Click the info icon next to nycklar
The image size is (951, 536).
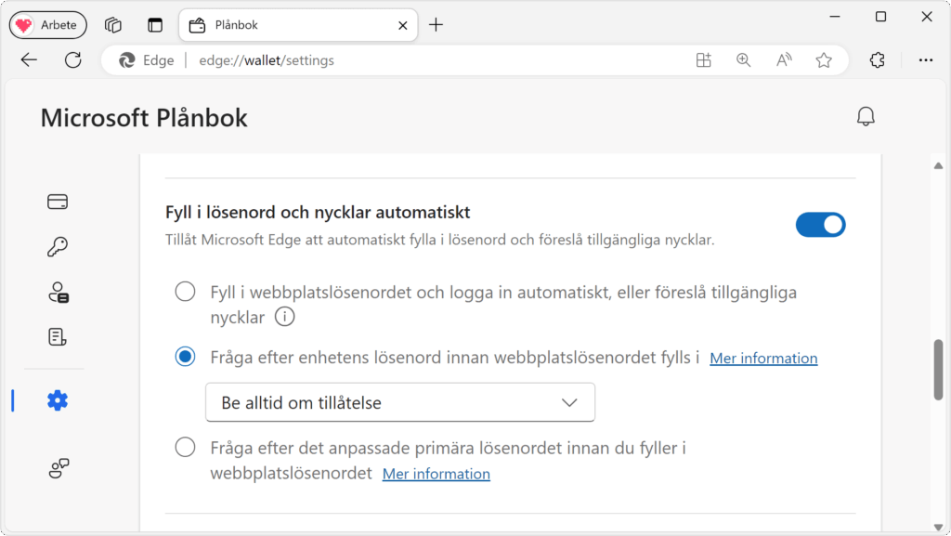tap(284, 317)
